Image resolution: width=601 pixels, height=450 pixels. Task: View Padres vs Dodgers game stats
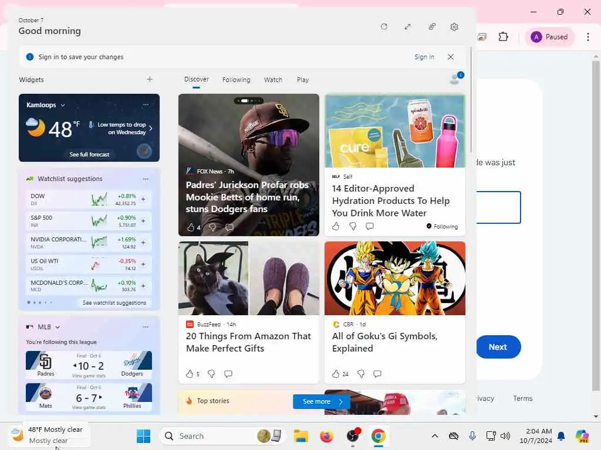coord(89,376)
